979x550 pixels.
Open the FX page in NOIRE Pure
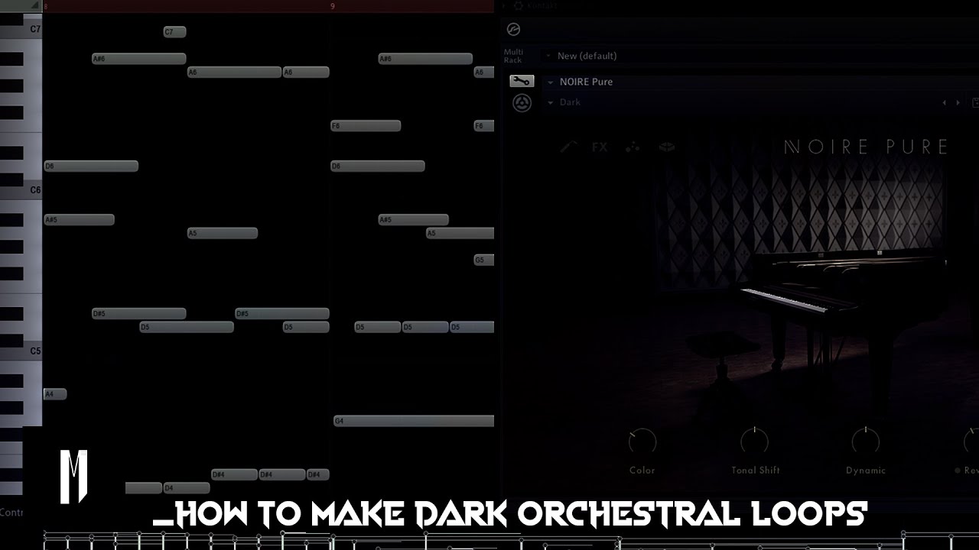(x=600, y=147)
